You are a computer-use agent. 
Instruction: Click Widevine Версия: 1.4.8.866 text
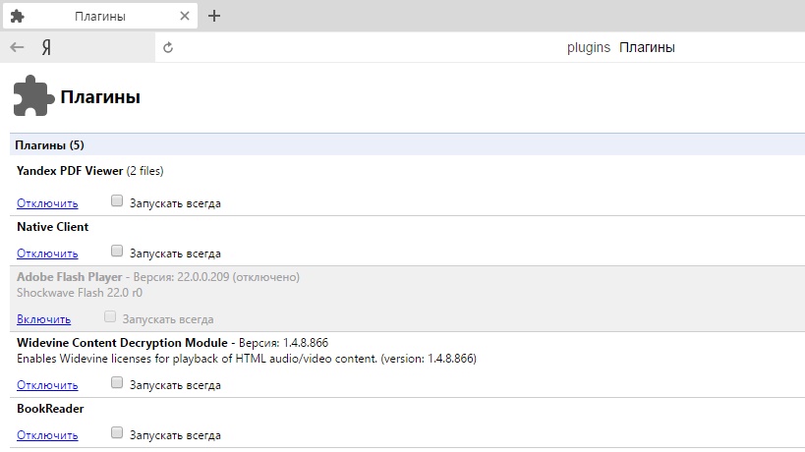tap(283, 343)
